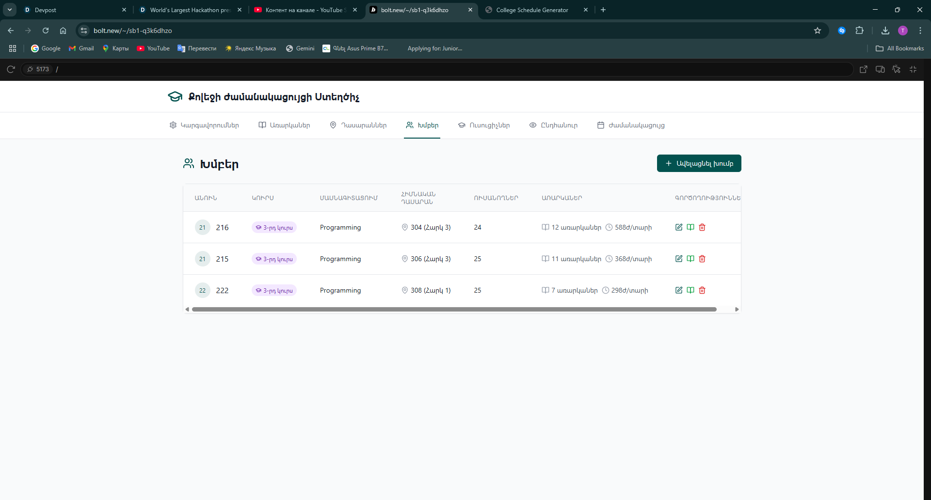The image size is (931, 500).
Task: Click the blue extension icon near toolbar
Action: pos(842,31)
